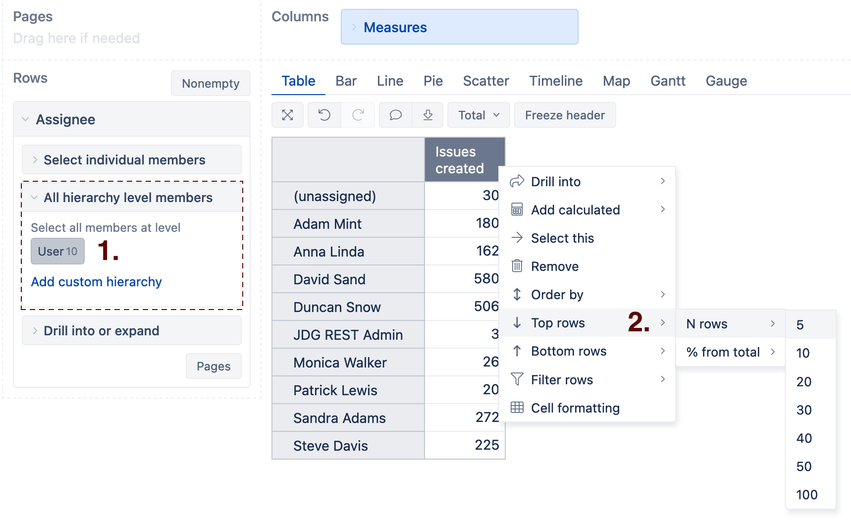Toggle the Freeze header button
851x523 pixels.
565,115
